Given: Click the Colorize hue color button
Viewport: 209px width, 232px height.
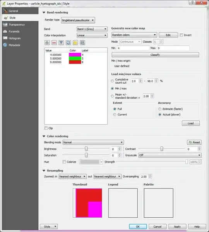Looking at the screenshot, I should pyautogui.click(x=91, y=162).
